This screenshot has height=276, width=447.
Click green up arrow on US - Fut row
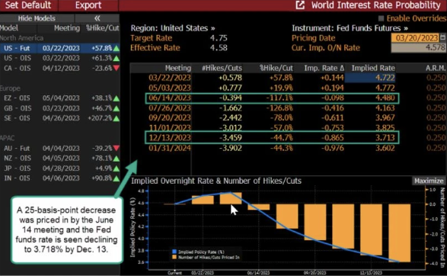117,49
